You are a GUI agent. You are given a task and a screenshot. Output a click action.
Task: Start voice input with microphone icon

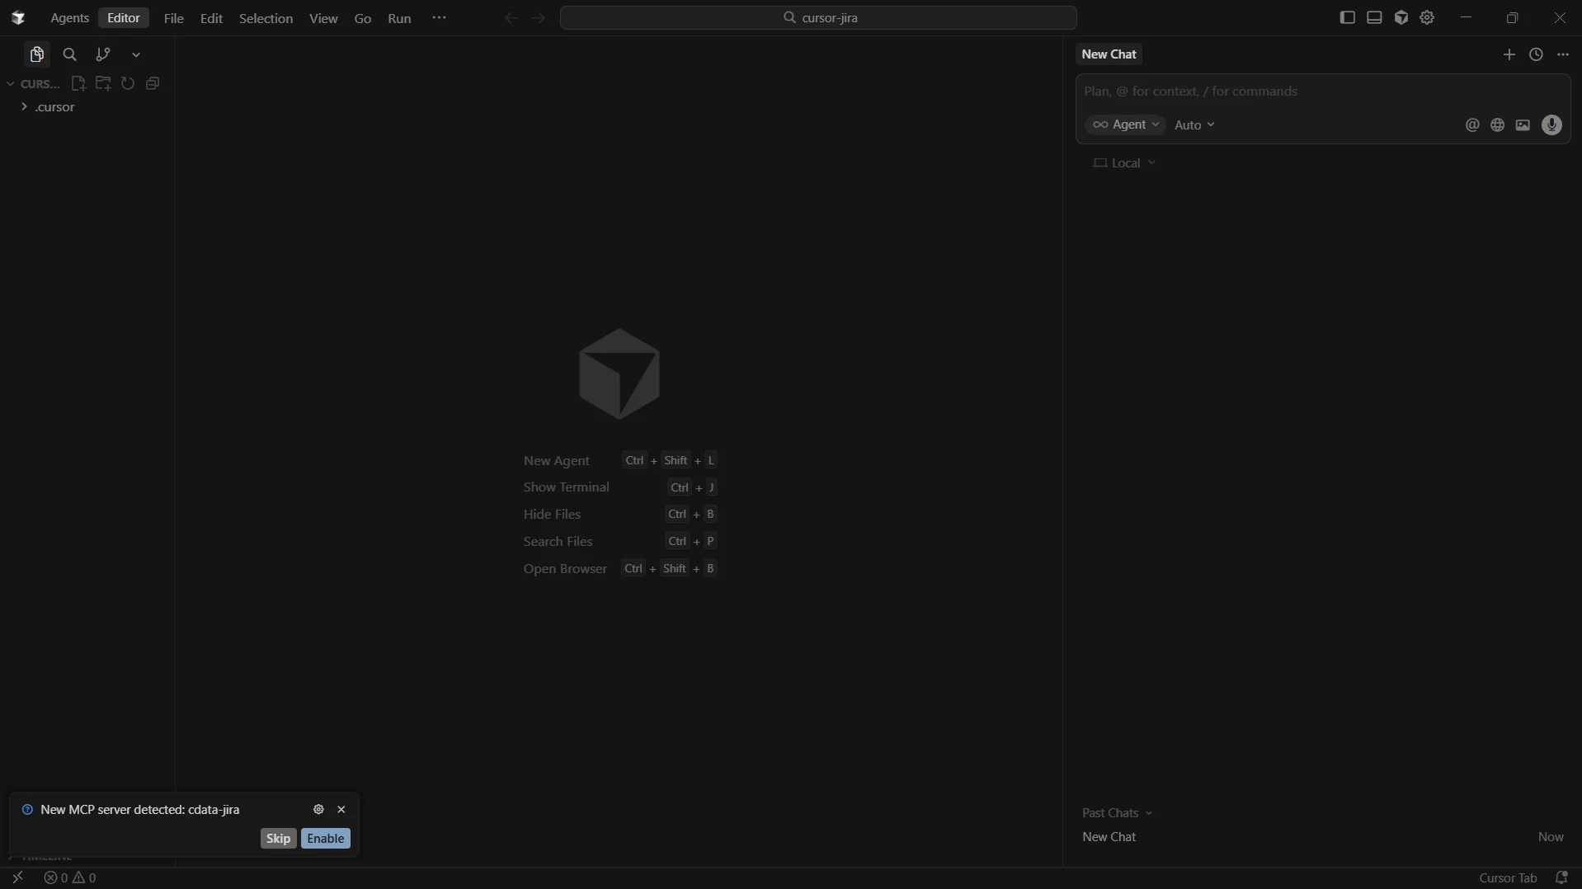1551,125
